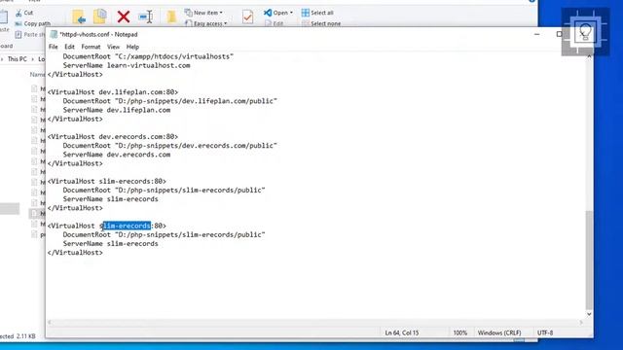Screen dimensions: 623x350
Task: Click the line '<VirtualHost dev.lifeplan.com:80>'
Action: pos(113,92)
